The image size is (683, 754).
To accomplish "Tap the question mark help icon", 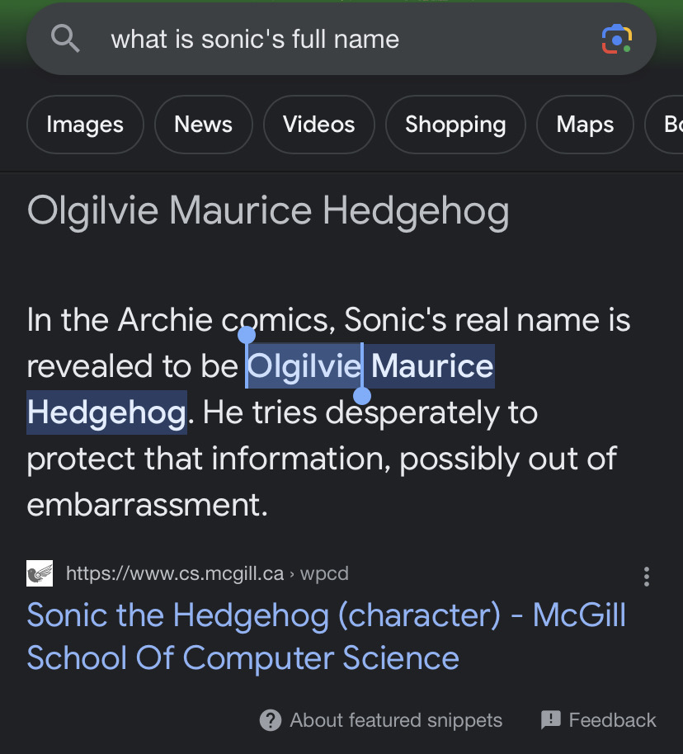I will [x=271, y=720].
